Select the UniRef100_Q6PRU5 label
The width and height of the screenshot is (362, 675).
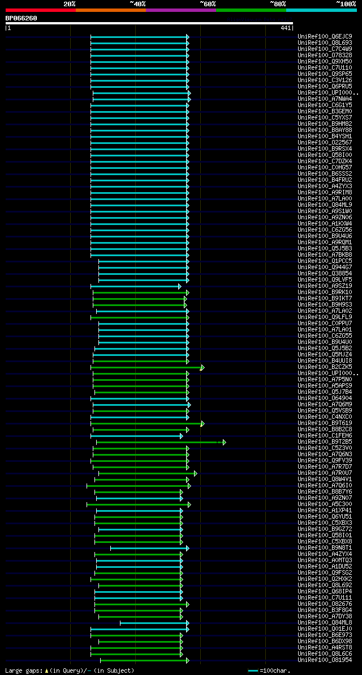tap(325, 87)
